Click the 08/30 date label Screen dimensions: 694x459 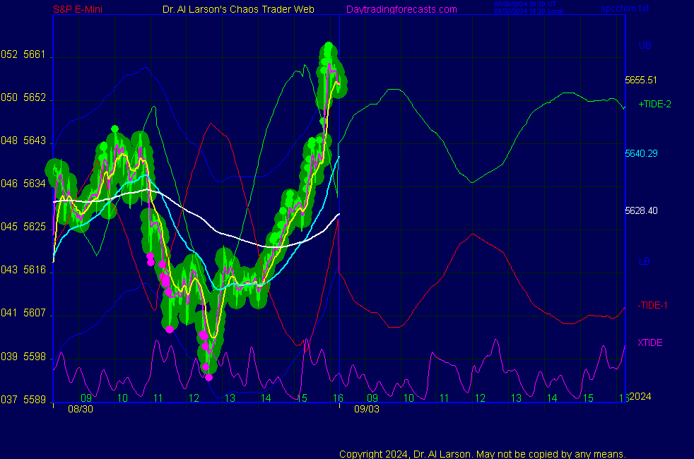point(81,409)
